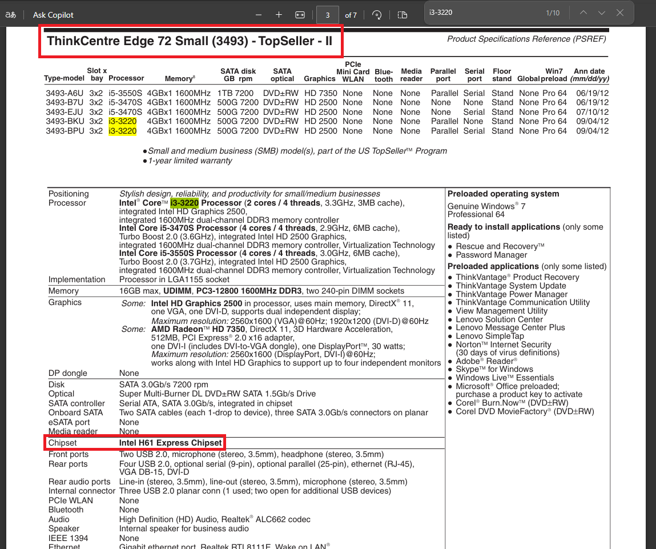Click the green highlighted i3-3220 Processor match

(x=184, y=203)
